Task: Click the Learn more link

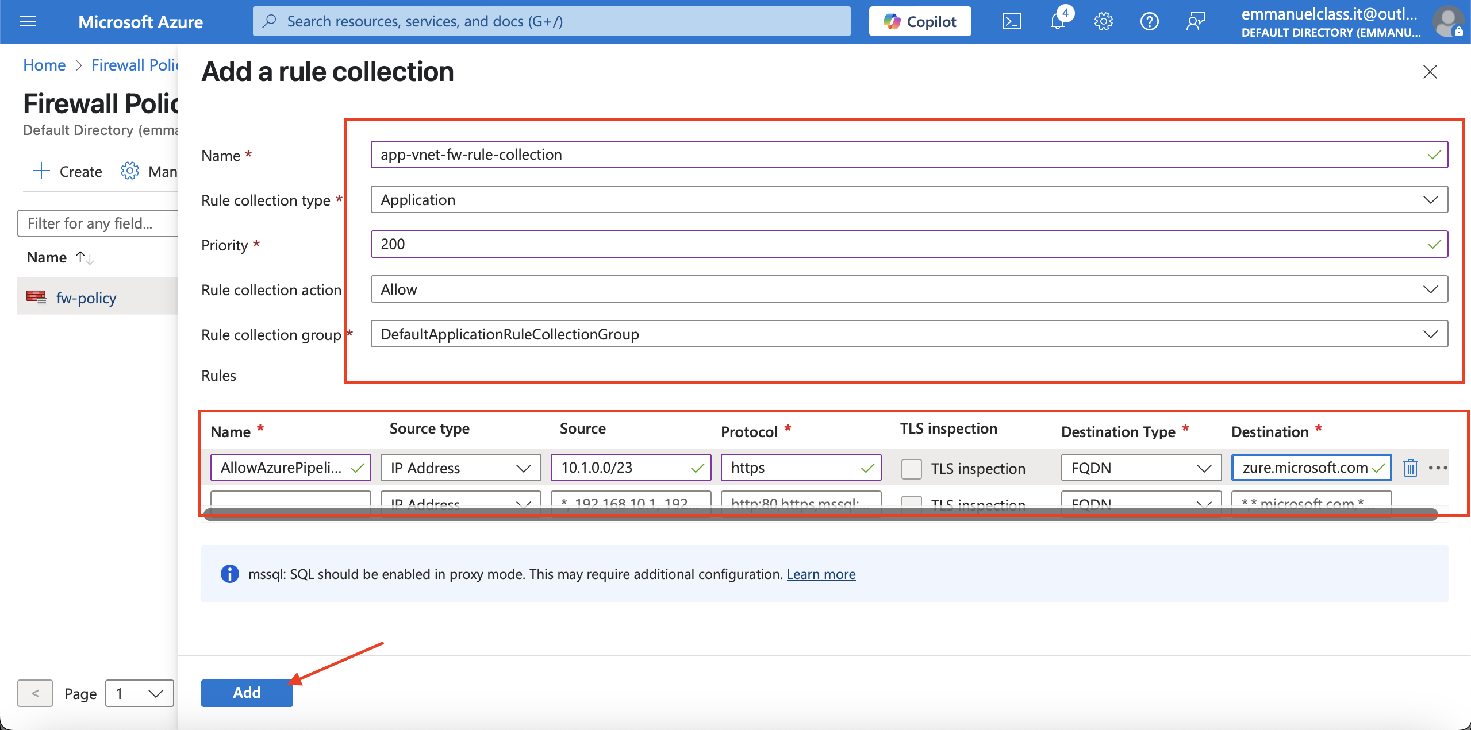Action: coord(821,574)
